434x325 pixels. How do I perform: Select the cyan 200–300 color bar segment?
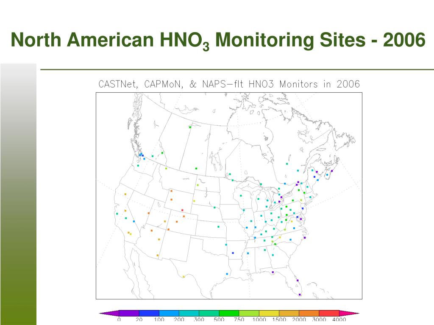point(189,313)
